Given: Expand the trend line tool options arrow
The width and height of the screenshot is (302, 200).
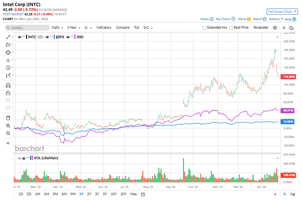Looking at the screenshot, I should pyautogui.click(x=12, y=37).
